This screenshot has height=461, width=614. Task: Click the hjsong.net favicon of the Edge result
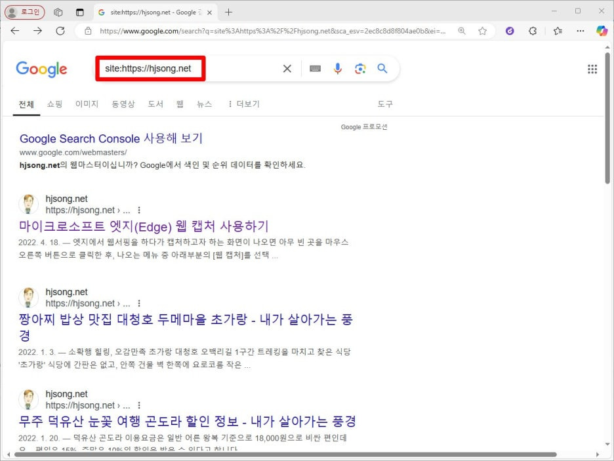point(29,205)
